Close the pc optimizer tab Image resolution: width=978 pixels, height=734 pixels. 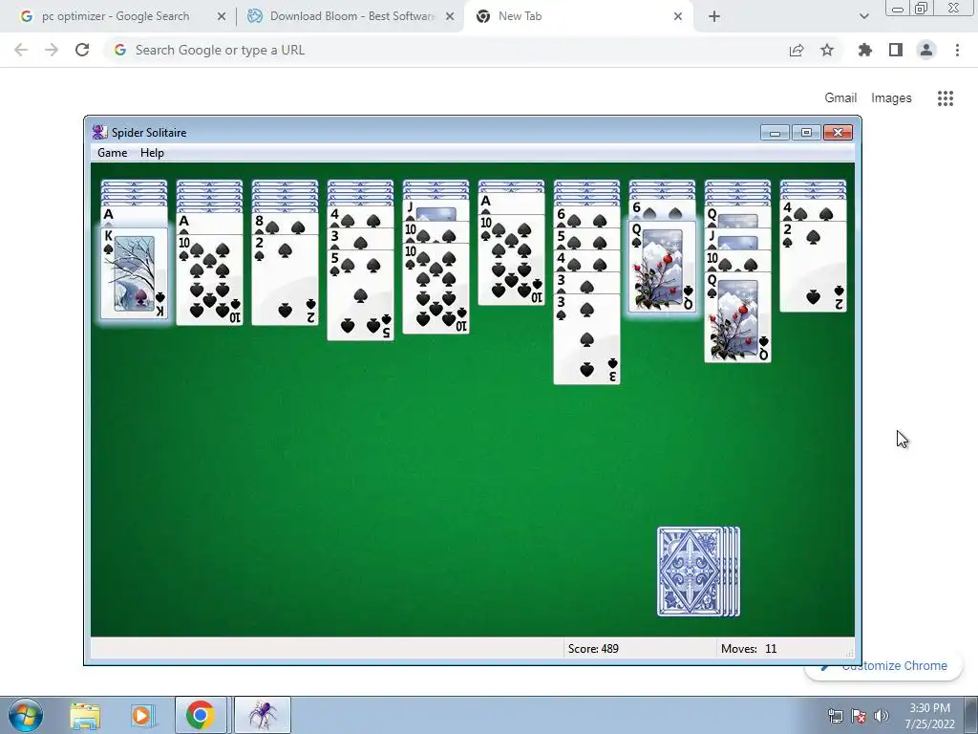click(x=222, y=17)
